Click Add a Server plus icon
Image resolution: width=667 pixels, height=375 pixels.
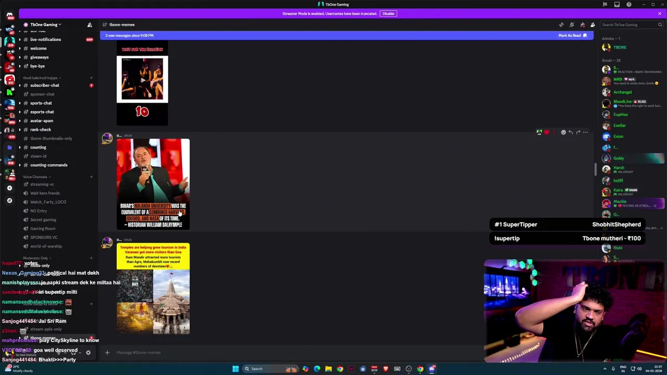click(x=9, y=188)
